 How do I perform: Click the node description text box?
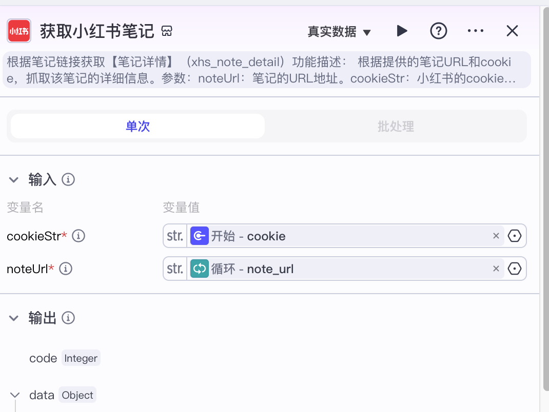(267, 70)
